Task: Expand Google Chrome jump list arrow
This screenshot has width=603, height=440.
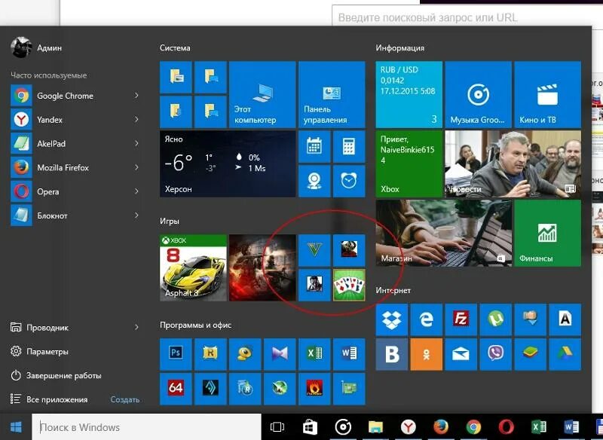Action: [136, 95]
